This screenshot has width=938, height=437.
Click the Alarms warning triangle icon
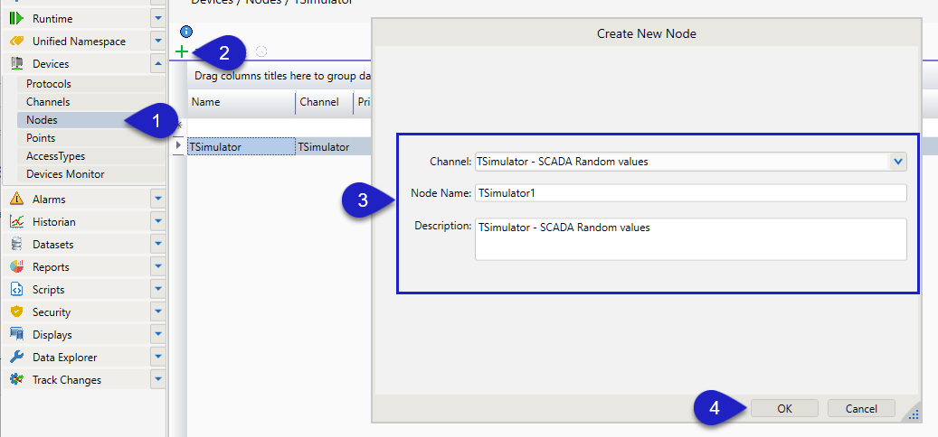[16, 200]
